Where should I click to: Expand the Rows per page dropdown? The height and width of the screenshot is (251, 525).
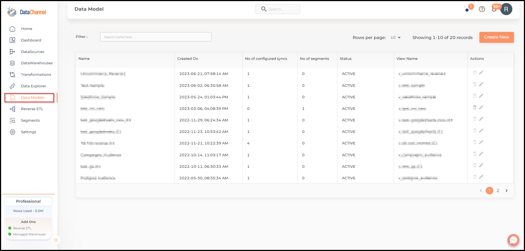(396, 38)
